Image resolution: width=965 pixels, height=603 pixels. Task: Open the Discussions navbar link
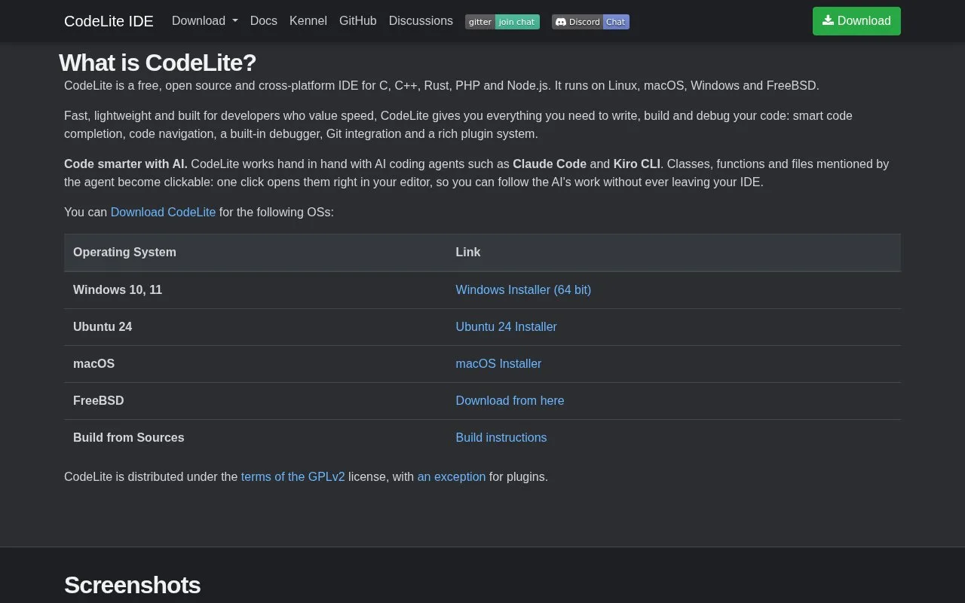click(x=421, y=21)
